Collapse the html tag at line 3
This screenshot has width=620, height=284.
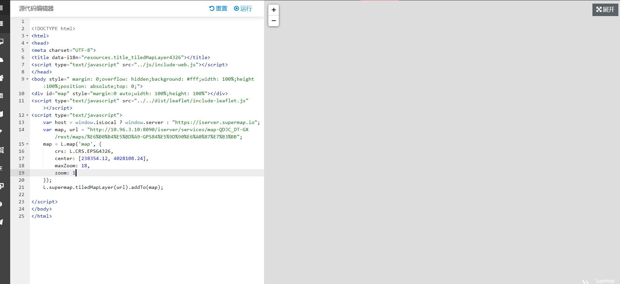point(27,36)
